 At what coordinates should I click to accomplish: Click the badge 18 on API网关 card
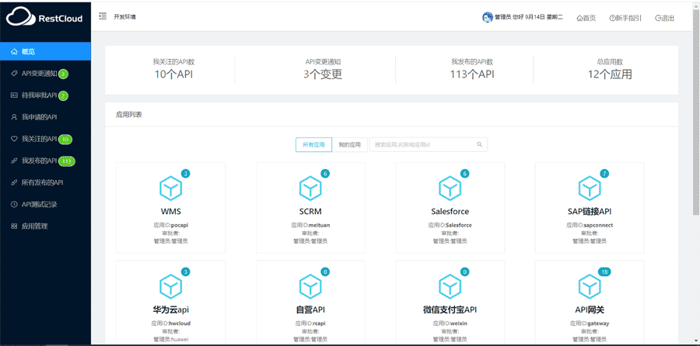tap(604, 272)
